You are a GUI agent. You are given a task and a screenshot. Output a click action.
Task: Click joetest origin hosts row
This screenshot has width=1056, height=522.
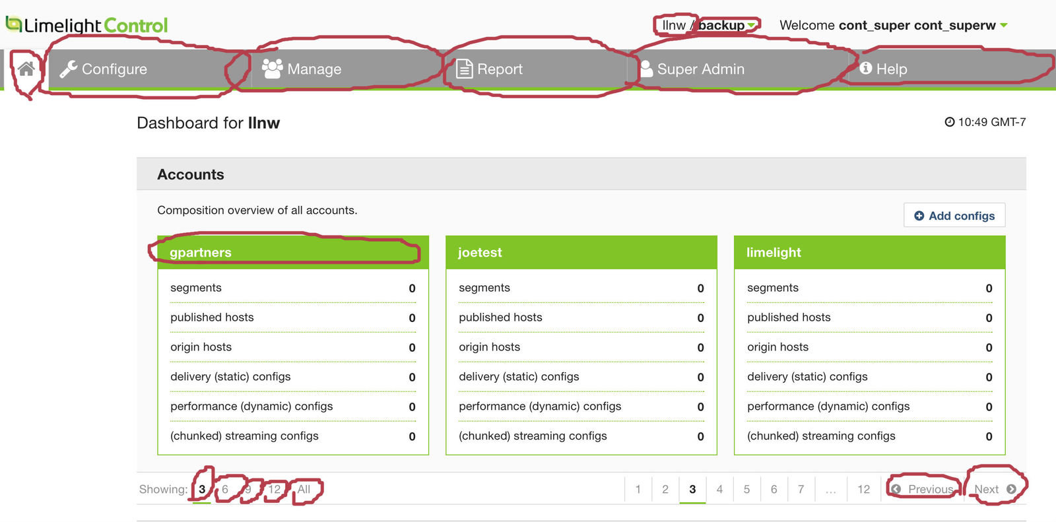pos(581,347)
